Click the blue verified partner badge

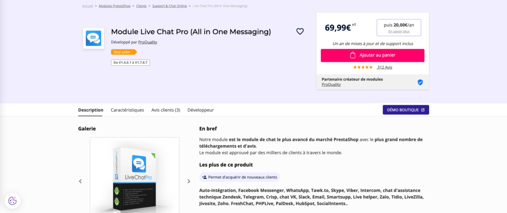[420, 82]
